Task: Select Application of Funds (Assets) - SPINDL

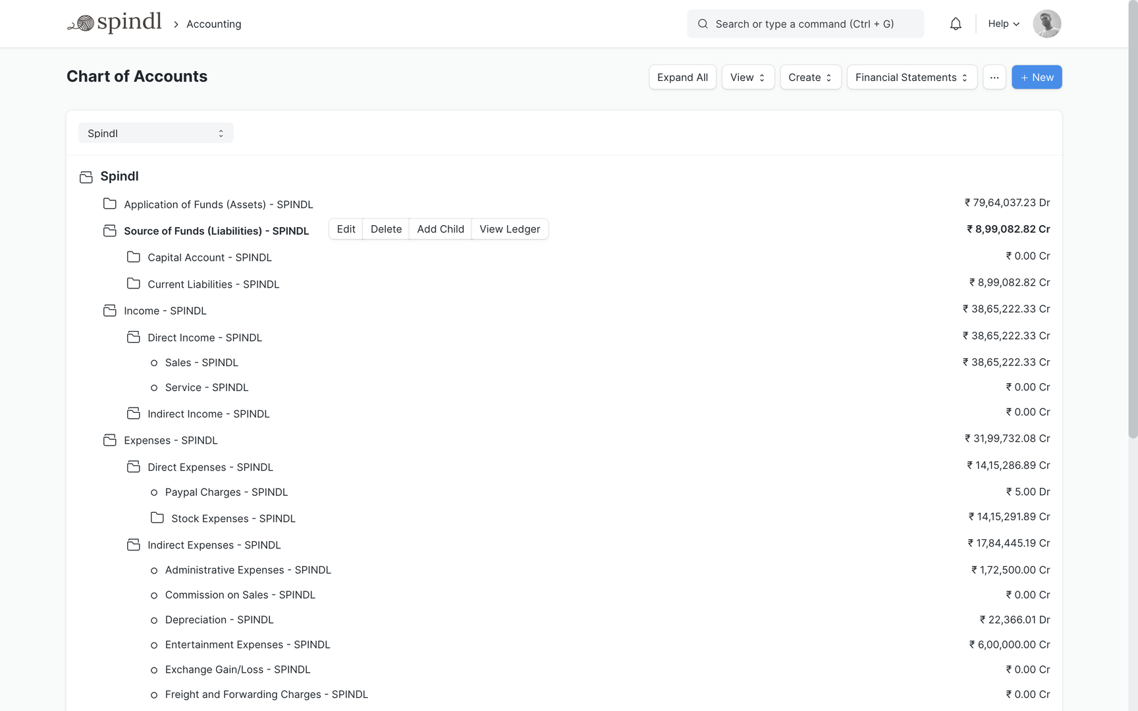Action: click(x=219, y=205)
